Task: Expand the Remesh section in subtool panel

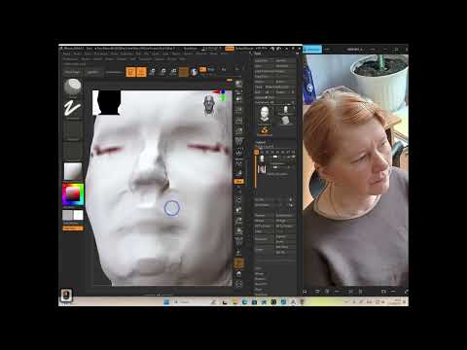Action: [x=261, y=284]
